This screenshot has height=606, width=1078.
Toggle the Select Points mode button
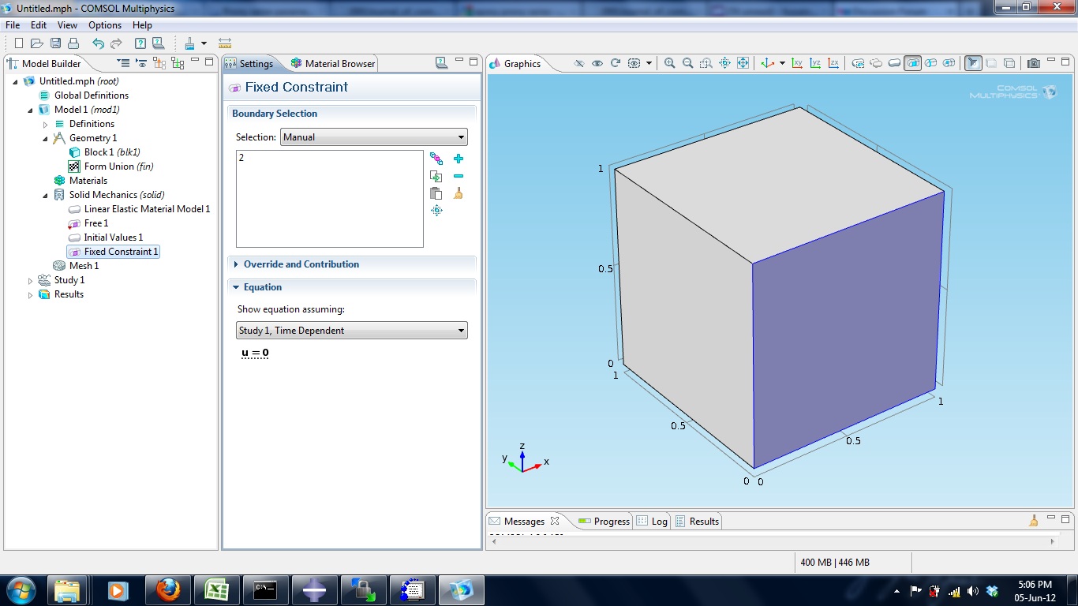click(949, 63)
